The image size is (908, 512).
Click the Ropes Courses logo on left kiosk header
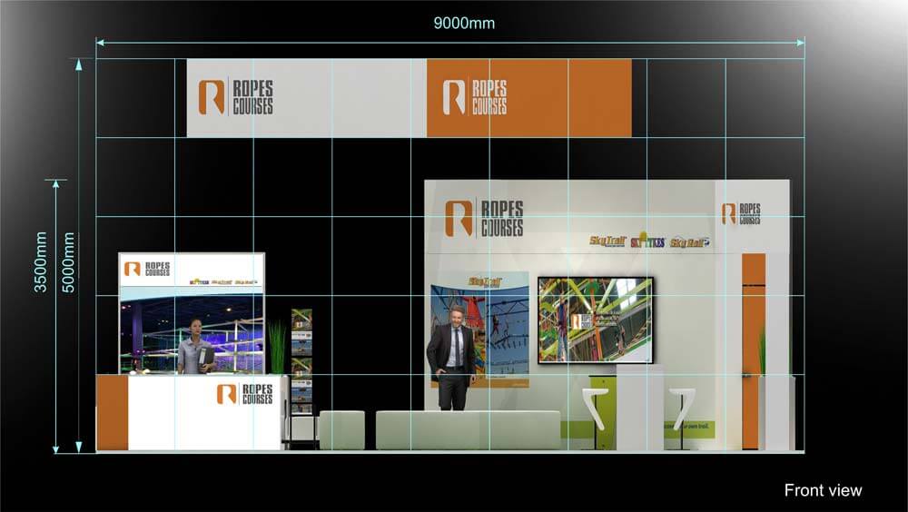tap(147, 270)
